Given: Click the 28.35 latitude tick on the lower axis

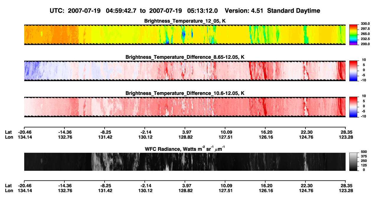Looking at the screenshot, I should (x=345, y=185).
